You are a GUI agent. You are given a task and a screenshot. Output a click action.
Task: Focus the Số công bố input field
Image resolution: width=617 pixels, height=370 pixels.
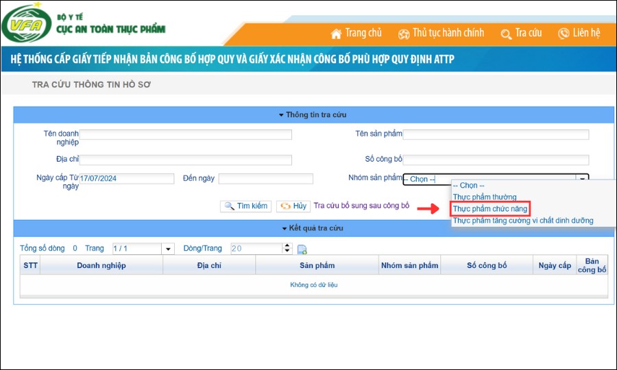496,160
